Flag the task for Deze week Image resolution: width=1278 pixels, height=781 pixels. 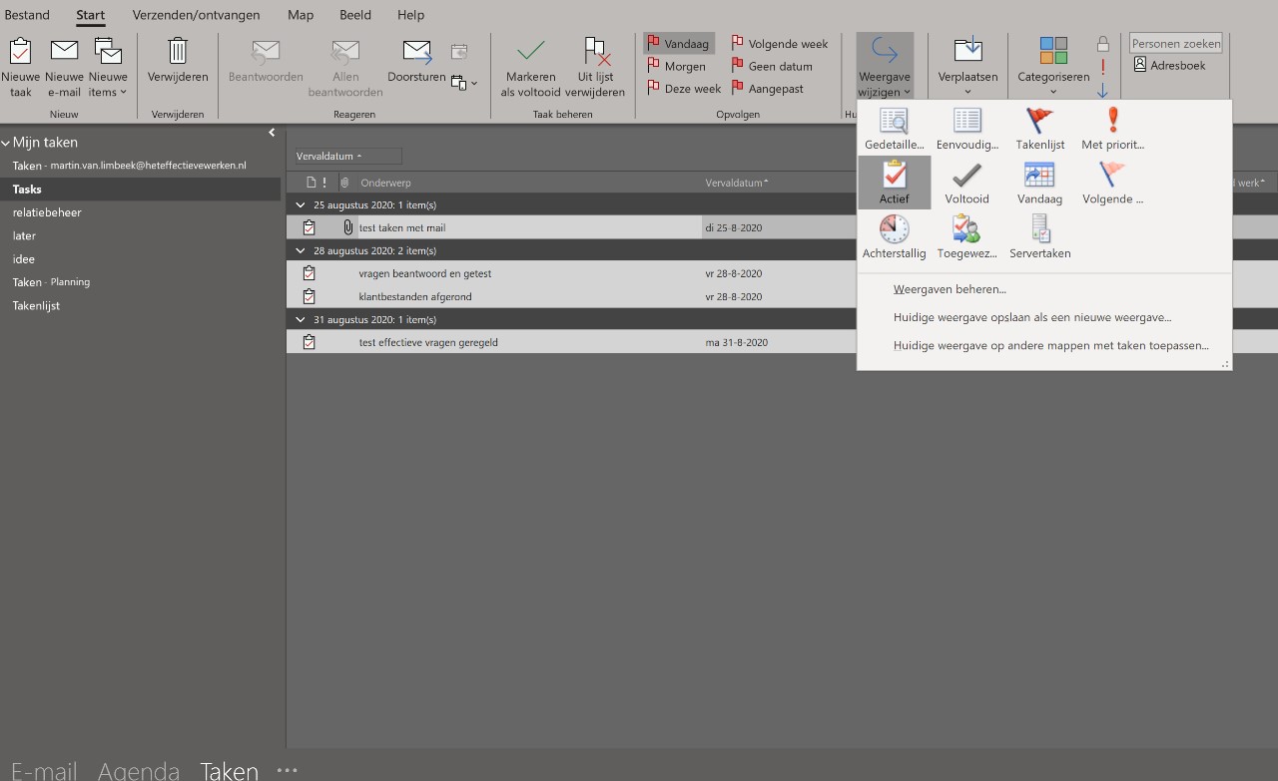pyautogui.click(x=684, y=89)
